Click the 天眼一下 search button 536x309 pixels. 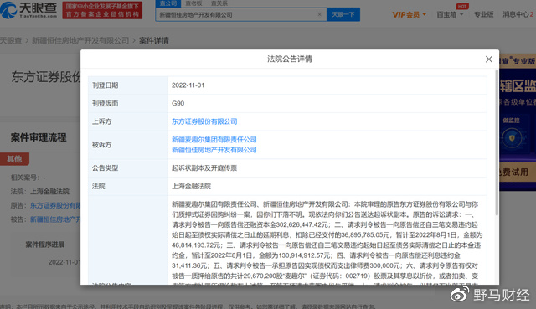pyautogui.click(x=343, y=14)
